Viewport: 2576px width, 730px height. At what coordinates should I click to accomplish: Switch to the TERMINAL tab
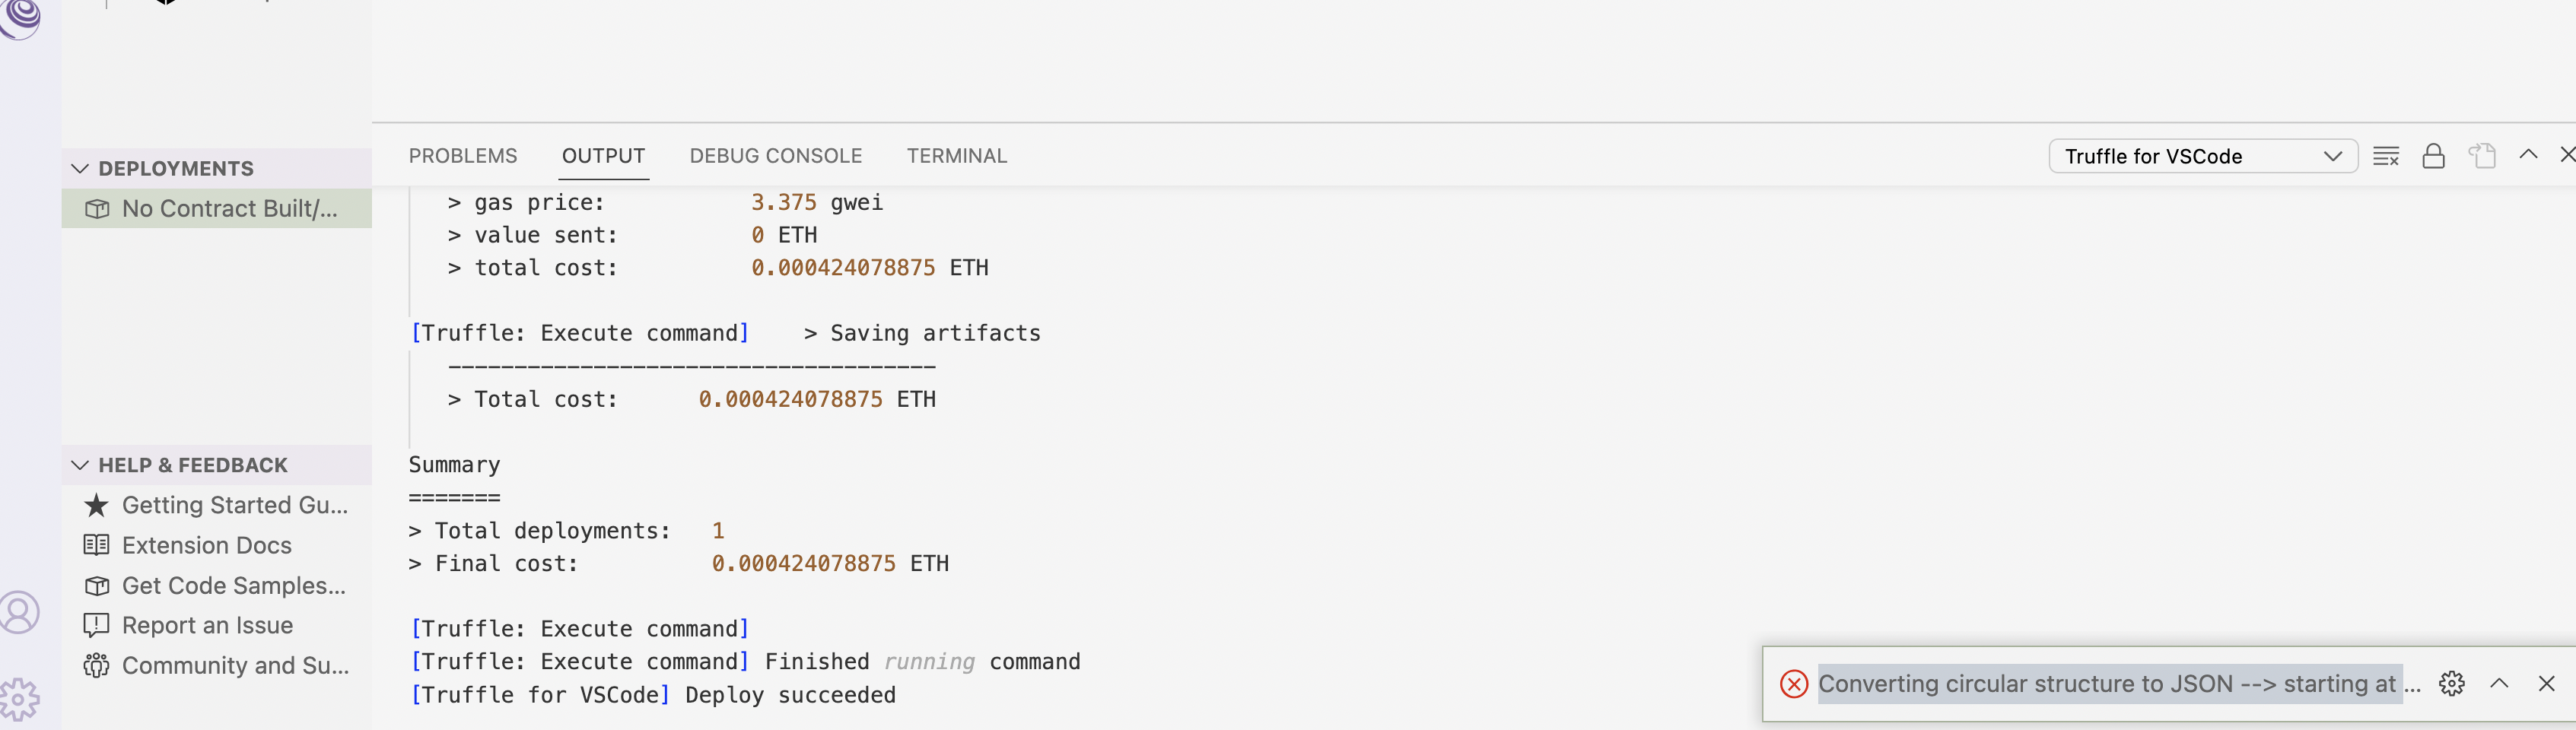(956, 155)
